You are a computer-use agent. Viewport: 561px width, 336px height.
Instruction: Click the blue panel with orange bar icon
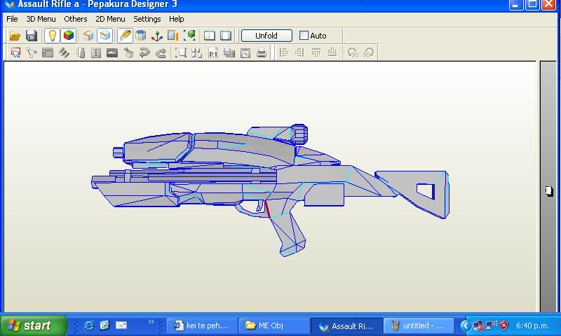coord(173,36)
